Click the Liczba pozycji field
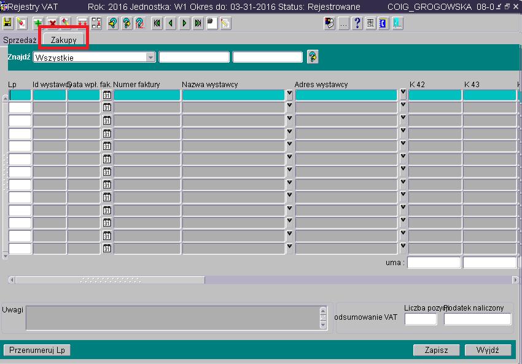Screen dimensions: 522x364 point(421,319)
